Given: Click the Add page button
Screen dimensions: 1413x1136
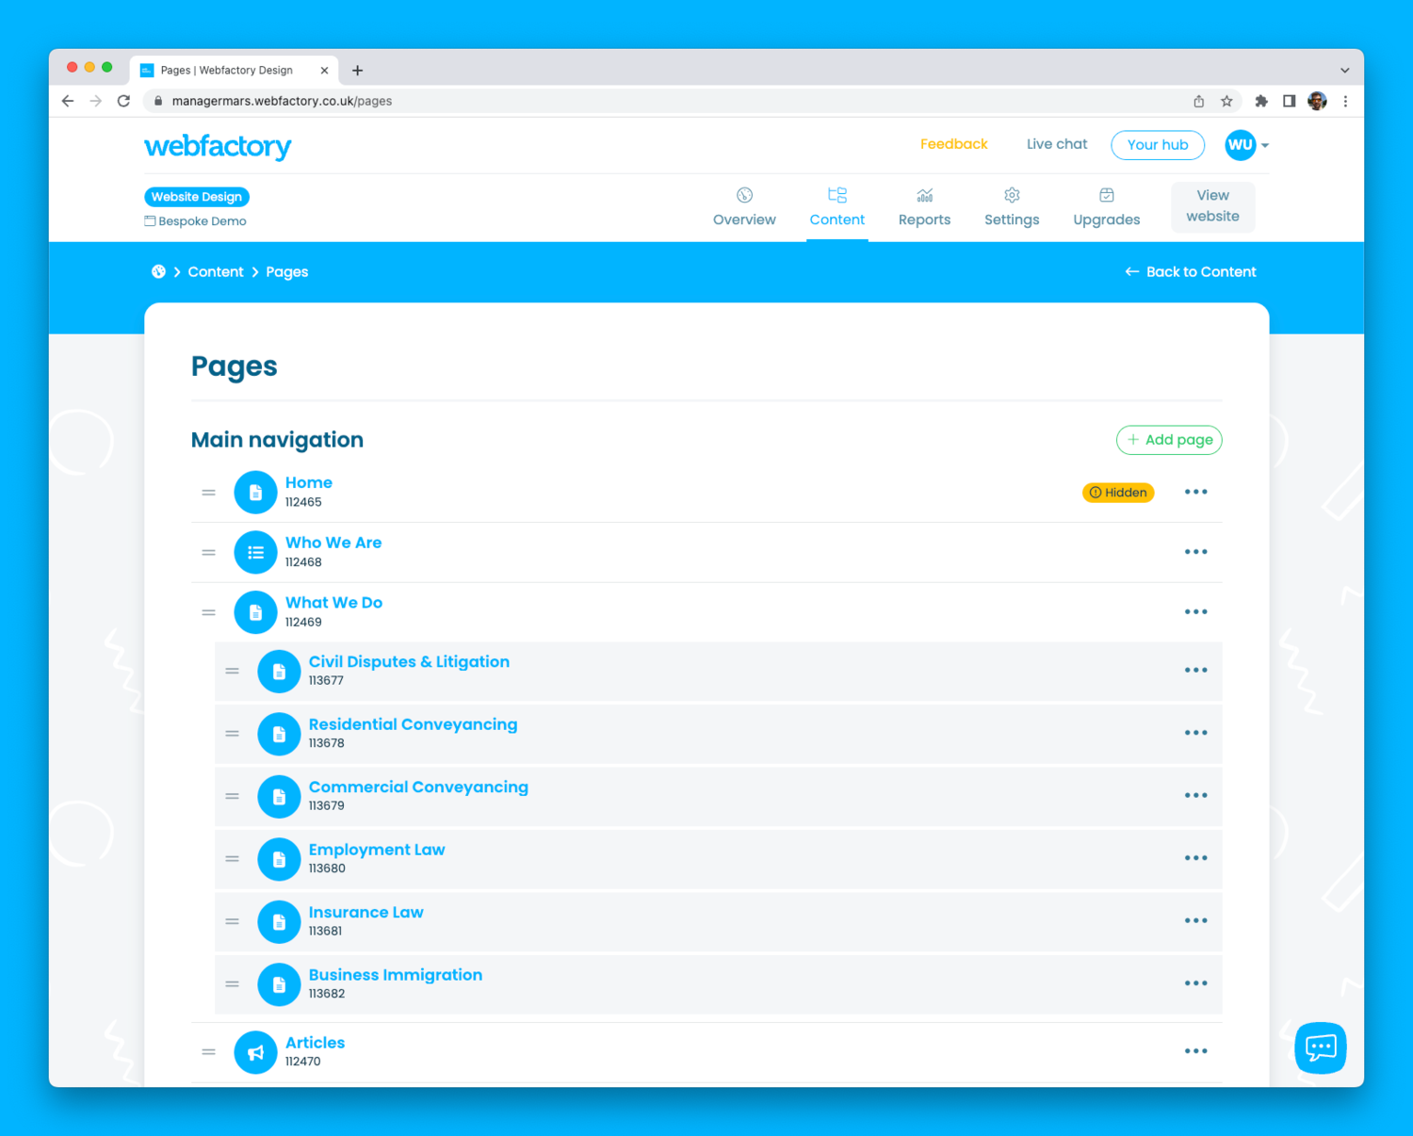Looking at the screenshot, I should [x=1169, y=440].
